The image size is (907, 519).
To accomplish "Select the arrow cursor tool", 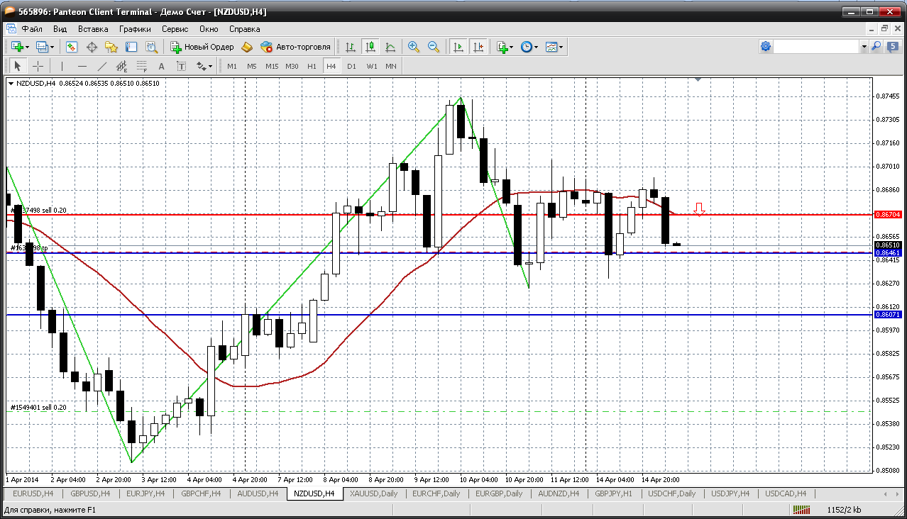I will pos(18,66).
